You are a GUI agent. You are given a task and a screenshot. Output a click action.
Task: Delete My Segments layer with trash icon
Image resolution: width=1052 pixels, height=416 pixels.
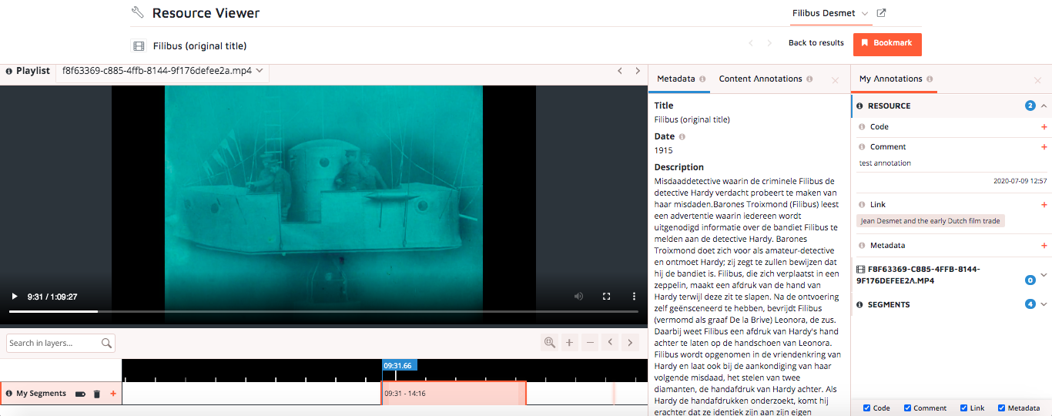[x=97, y=394]
